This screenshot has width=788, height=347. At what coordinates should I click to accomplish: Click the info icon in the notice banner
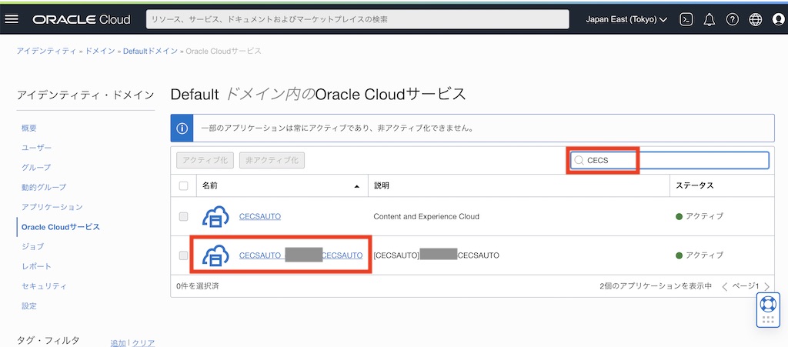(181, 128)
